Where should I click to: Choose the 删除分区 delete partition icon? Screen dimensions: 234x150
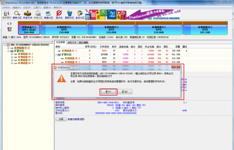pos(69,15)
